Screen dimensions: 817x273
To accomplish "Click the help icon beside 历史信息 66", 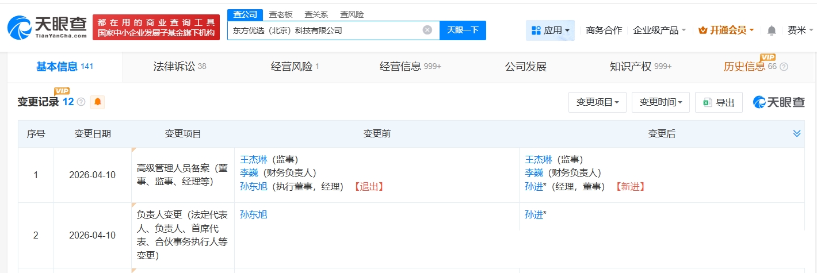I will [784, 67].
